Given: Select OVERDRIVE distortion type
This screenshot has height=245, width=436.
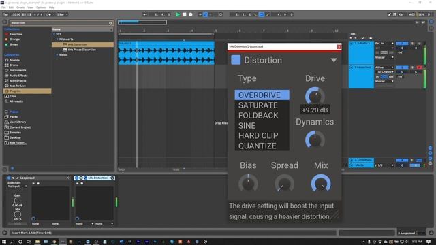Looking at the screenshot, I should coord(262,95).
